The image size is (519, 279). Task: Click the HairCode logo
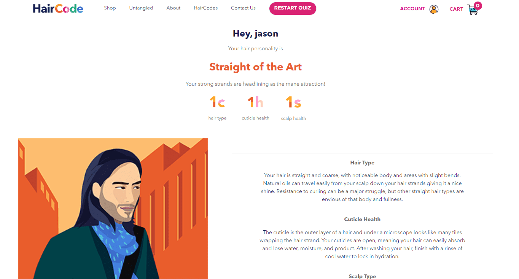[58, 8]
